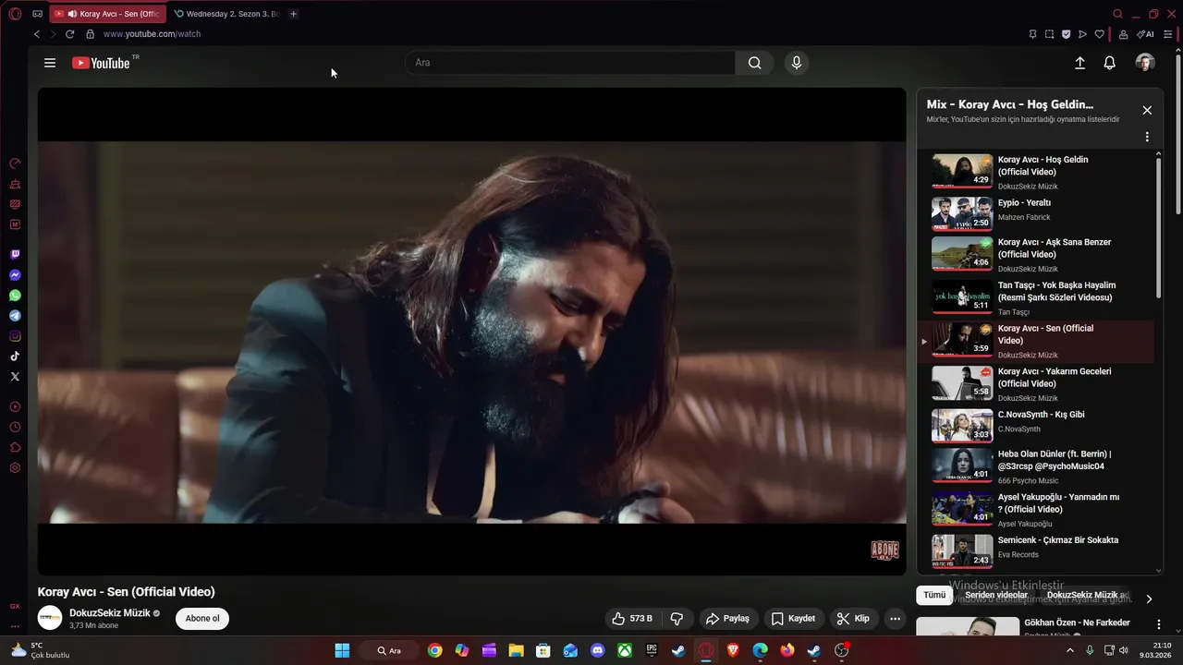Switch to the Wednesday 2. Sezon tab
The height and width of the screenshot is (665, 1183).
coord(226,14)
